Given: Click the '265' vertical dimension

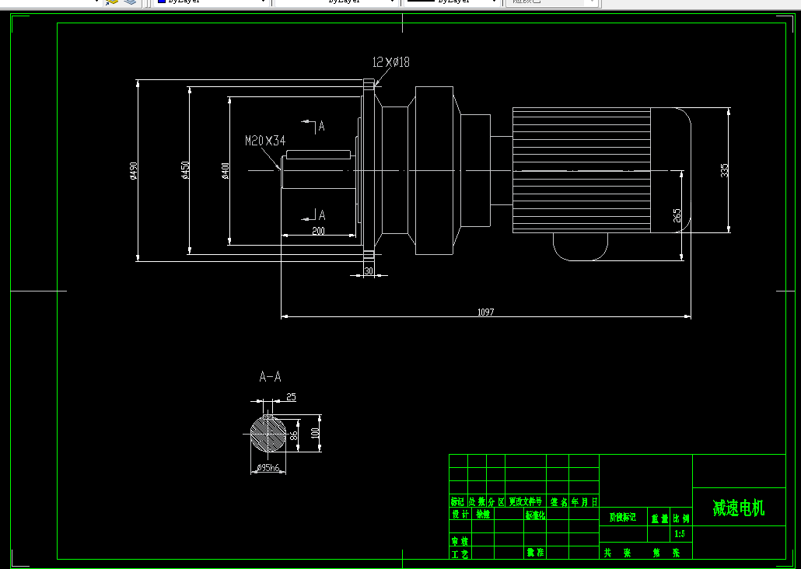Looking at the screenshot, I should pyautogui.click(x=677, y=215).
